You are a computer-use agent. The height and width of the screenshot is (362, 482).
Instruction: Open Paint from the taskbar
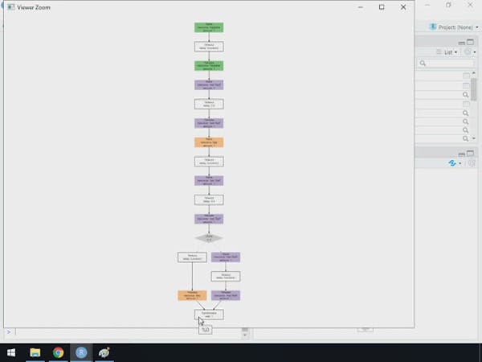click(104, 352)
